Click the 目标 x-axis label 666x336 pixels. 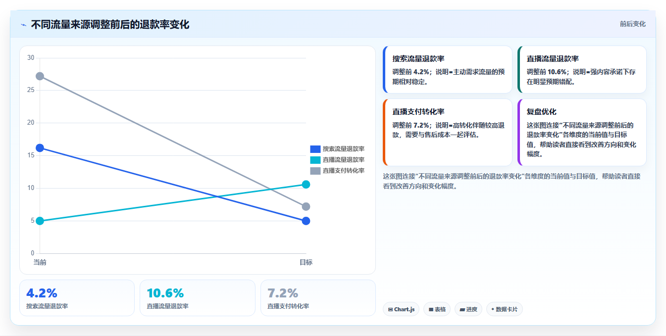pos(306,262)
